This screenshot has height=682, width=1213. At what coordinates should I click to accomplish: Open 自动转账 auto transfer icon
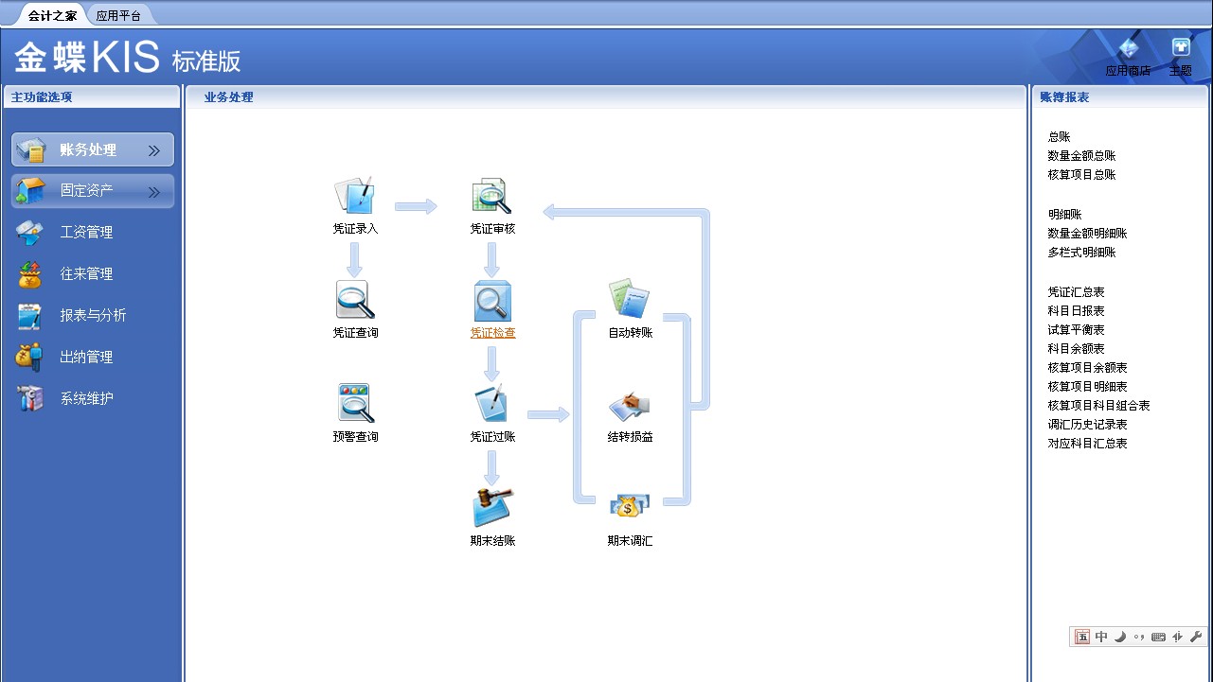(630, 300)
